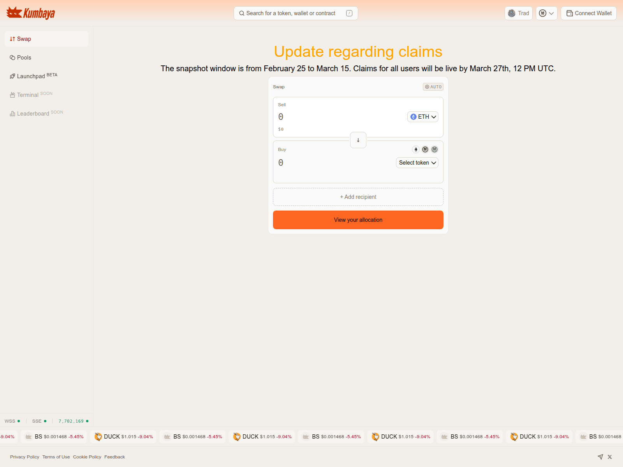
Task: Toggle the AUTO slippage setting
Action: (x=433, y=87)
